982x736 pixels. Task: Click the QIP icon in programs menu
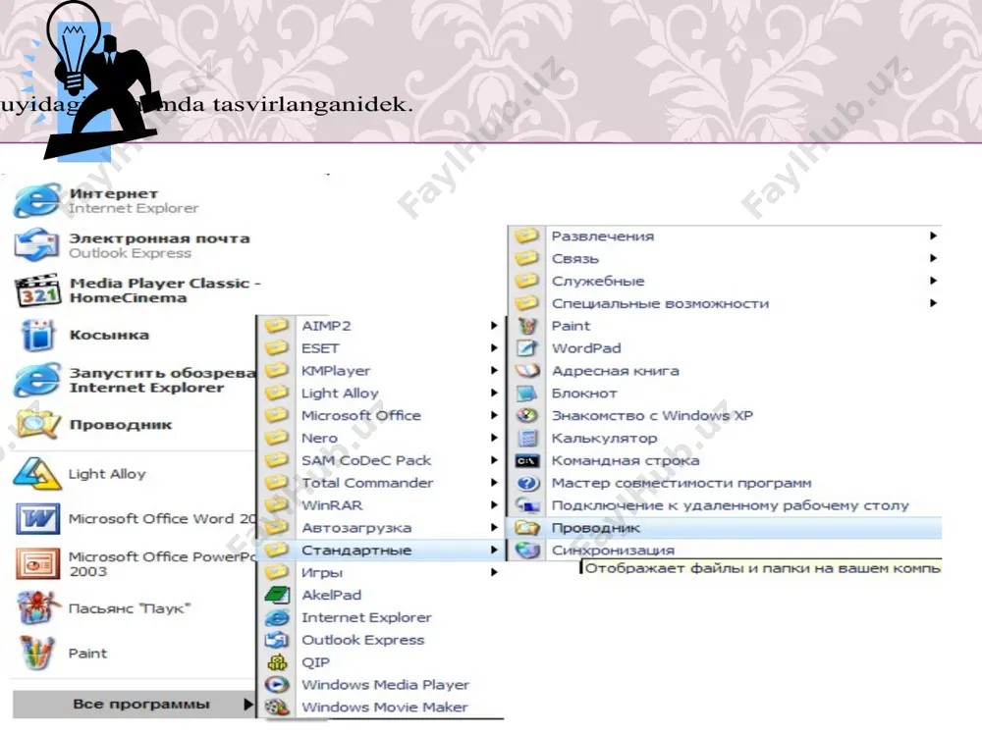(x=277, y=662)
